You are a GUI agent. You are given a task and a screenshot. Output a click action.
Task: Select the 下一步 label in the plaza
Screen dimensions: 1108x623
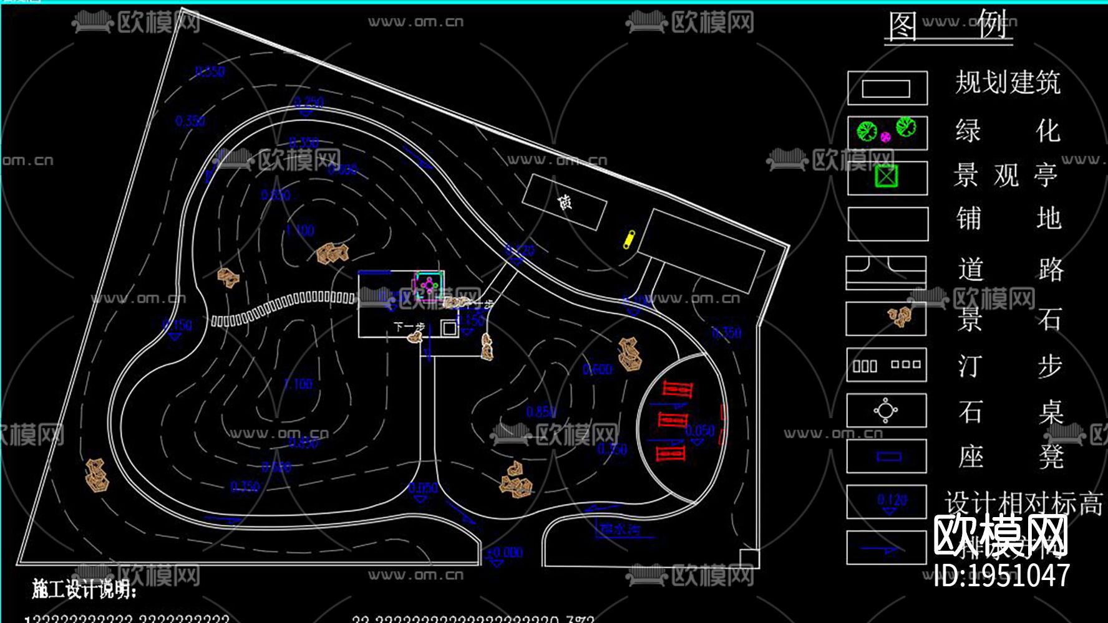(409, 326)
